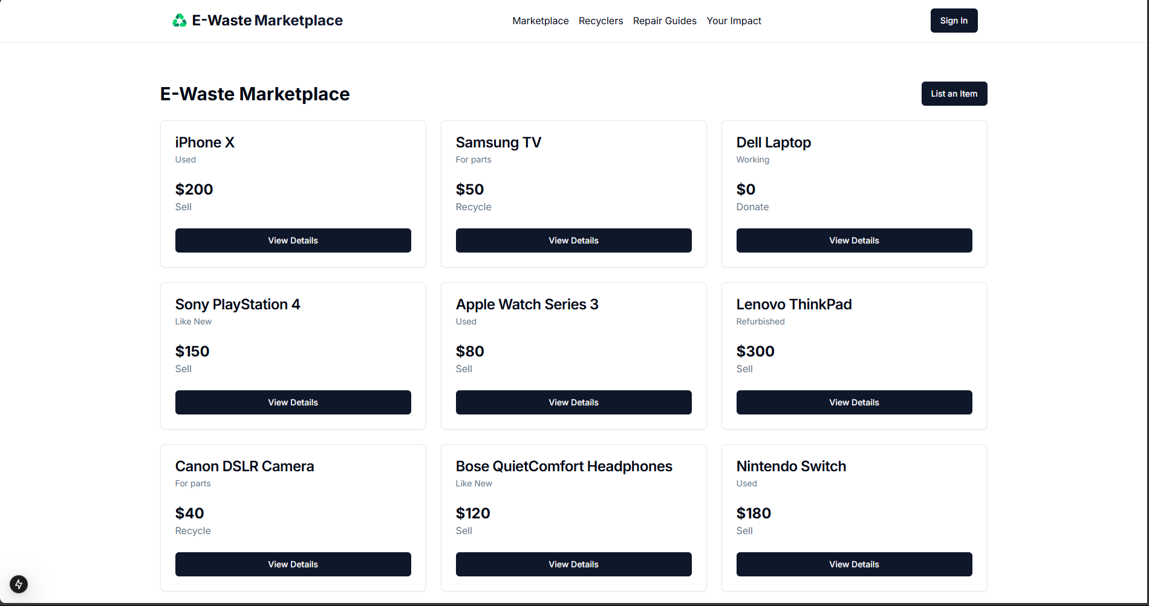Open the Recyclers page

601,21
